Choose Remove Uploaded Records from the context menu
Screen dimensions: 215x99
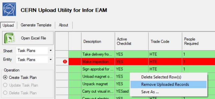169,84
